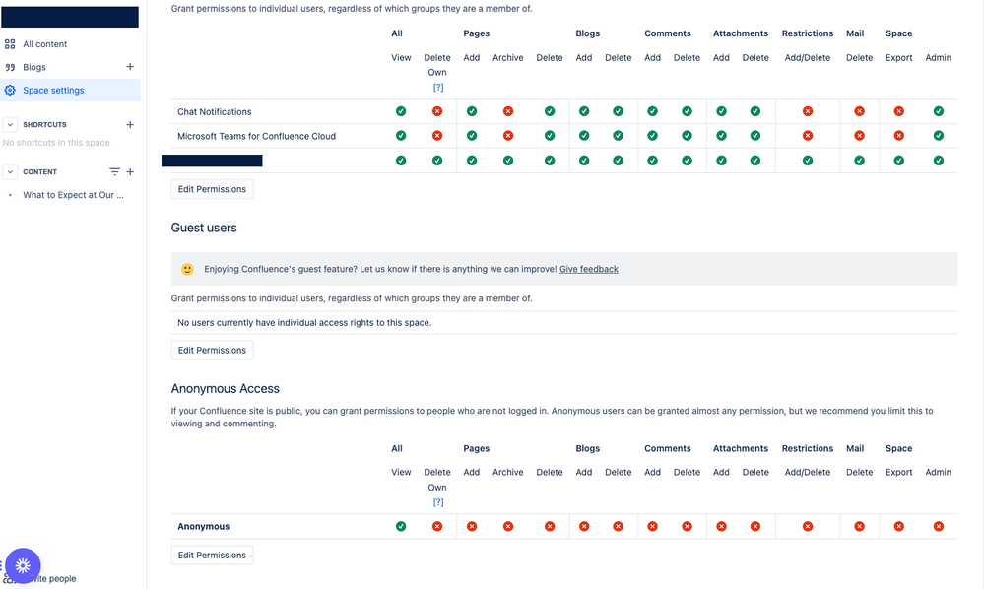Click Anonymous row Space Admin red cross

[x=938, y=526]
